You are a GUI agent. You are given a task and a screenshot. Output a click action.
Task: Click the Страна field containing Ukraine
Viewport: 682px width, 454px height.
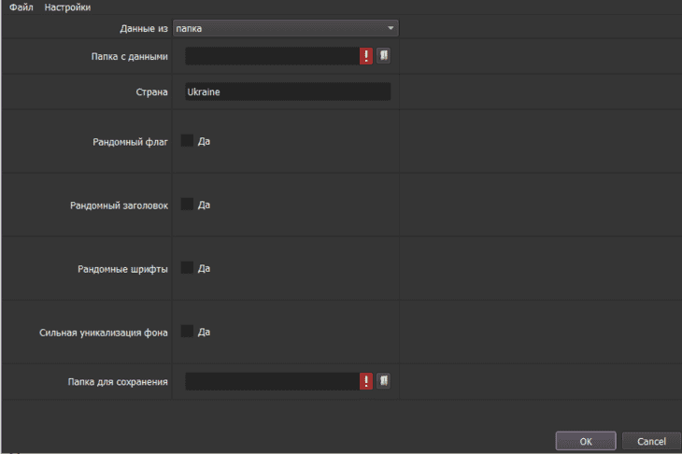(x=288, y=92)
